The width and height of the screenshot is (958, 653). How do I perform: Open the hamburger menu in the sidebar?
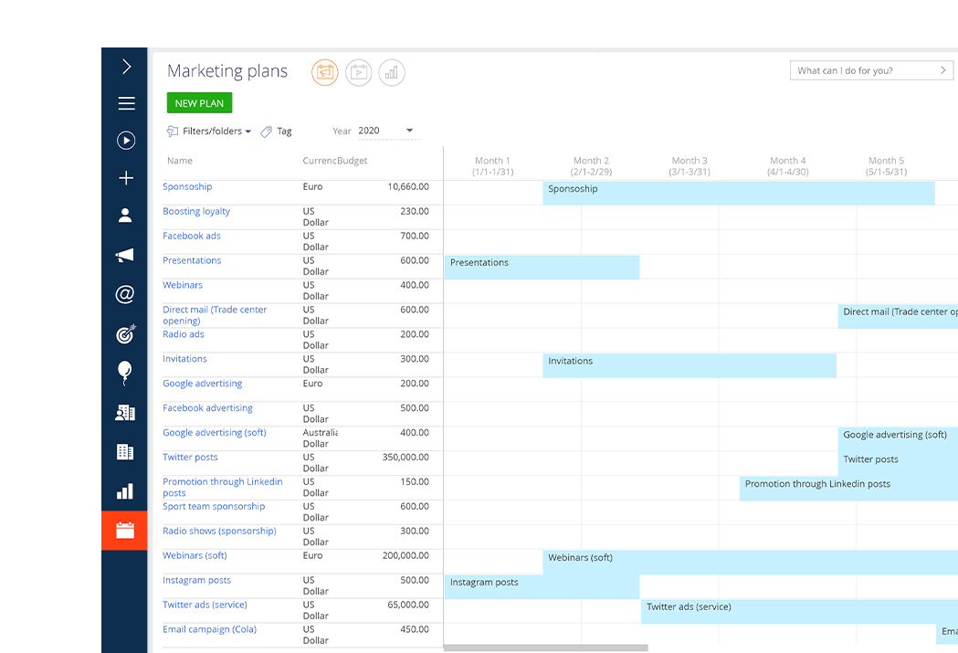tap(126, 103)
